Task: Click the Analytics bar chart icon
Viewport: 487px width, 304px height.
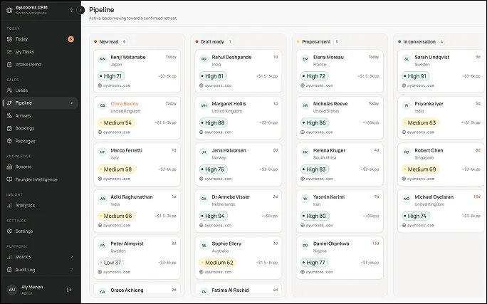Action: (9, 205)
